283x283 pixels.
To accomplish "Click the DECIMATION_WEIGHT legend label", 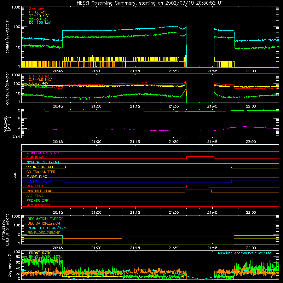I will click(45, 224).
